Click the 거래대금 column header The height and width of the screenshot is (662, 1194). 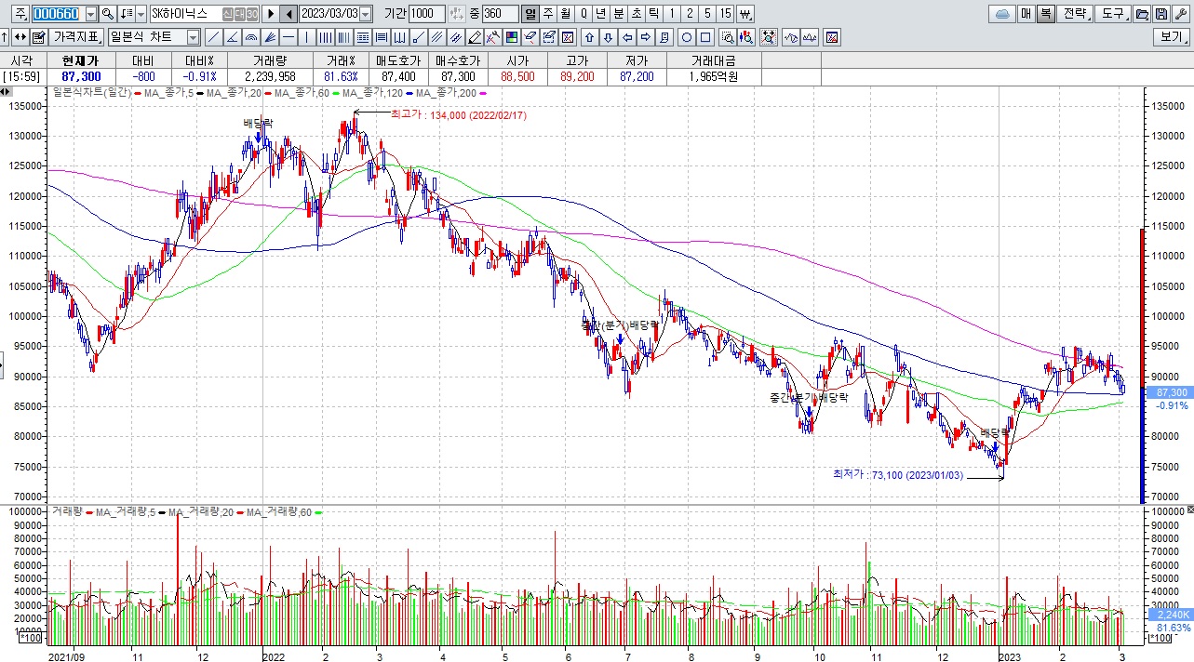[715, 60]
